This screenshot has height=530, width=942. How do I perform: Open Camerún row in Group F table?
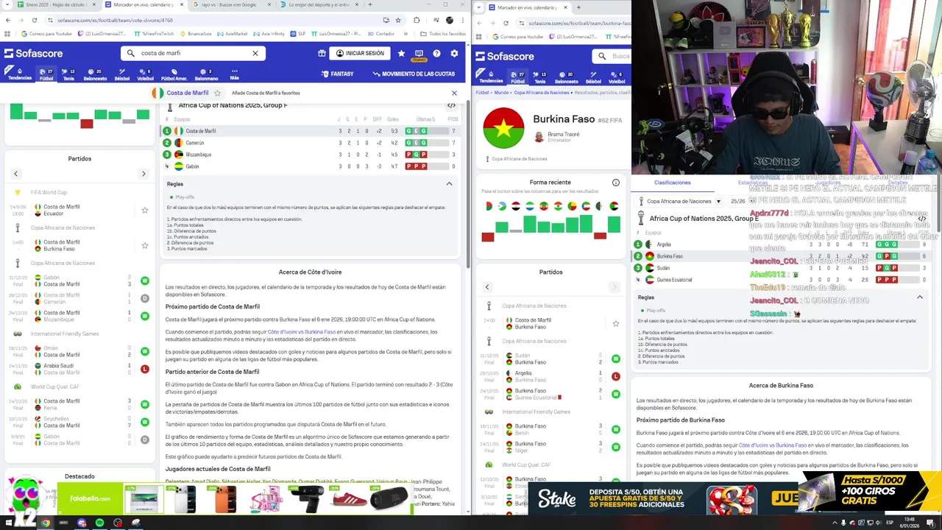[x=311, y=143]
